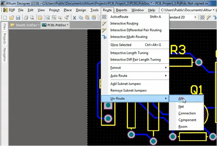
Task: Expand the Fanout submenu
Action: coord(135,68)
